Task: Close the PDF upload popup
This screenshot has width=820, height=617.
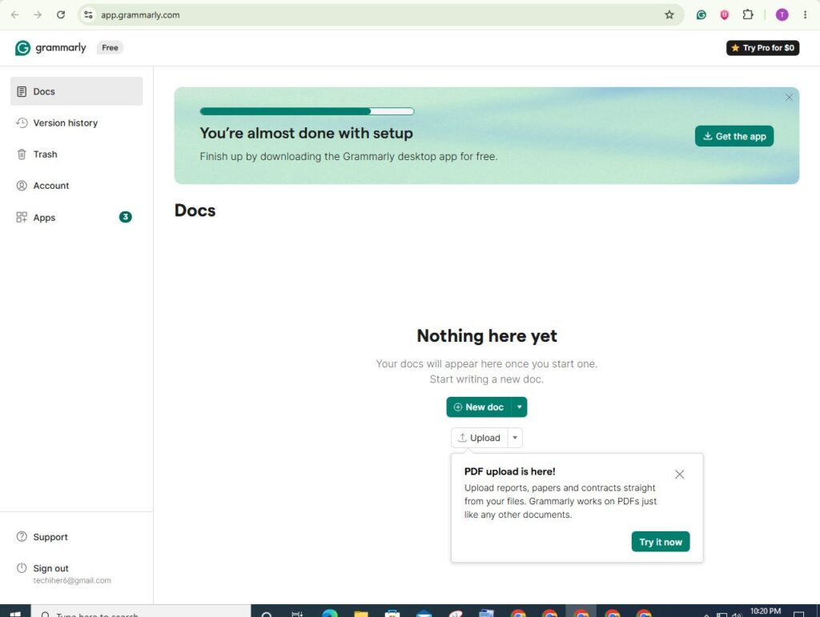Action: [679, 475]
